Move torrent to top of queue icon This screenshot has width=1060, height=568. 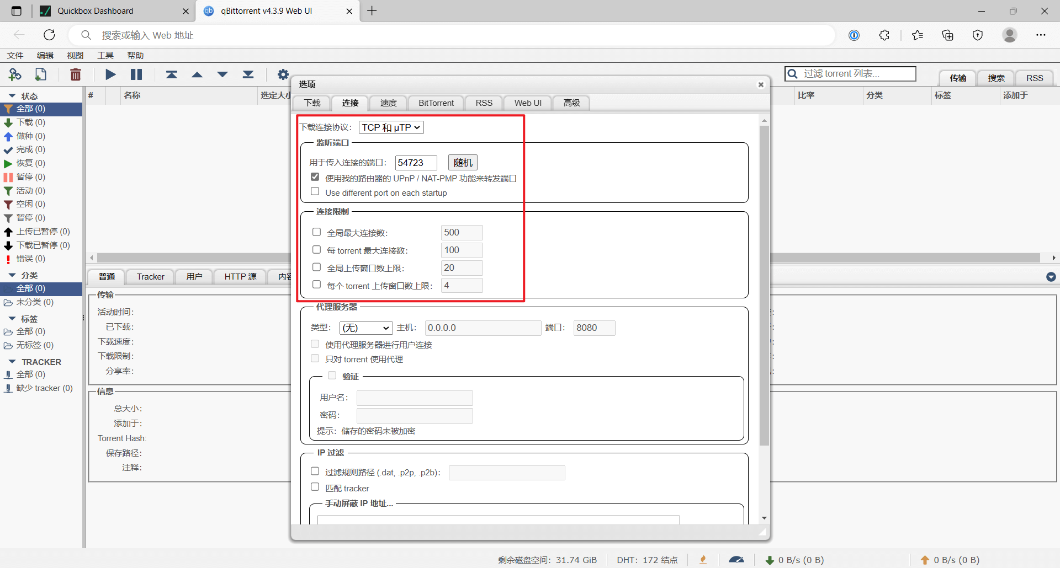coord(172,74)
